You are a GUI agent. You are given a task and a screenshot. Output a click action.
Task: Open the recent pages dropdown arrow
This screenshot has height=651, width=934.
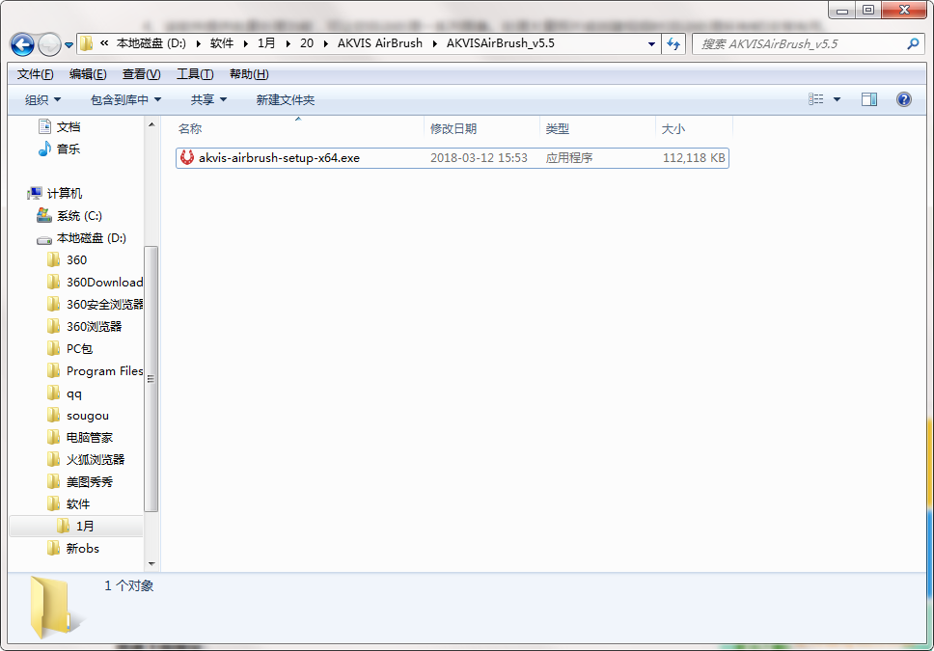coord(69,44)
